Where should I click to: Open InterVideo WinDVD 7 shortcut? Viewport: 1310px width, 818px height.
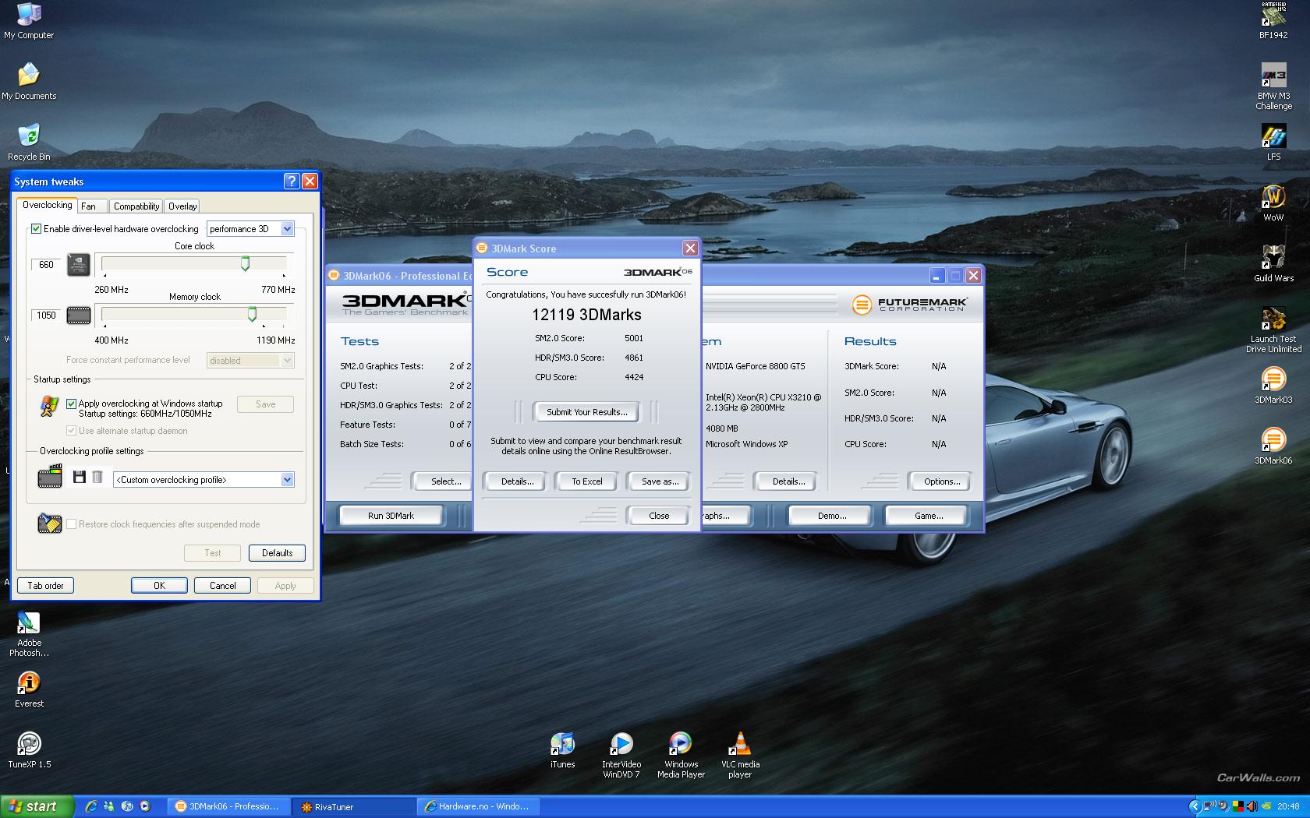pos(621,755)
